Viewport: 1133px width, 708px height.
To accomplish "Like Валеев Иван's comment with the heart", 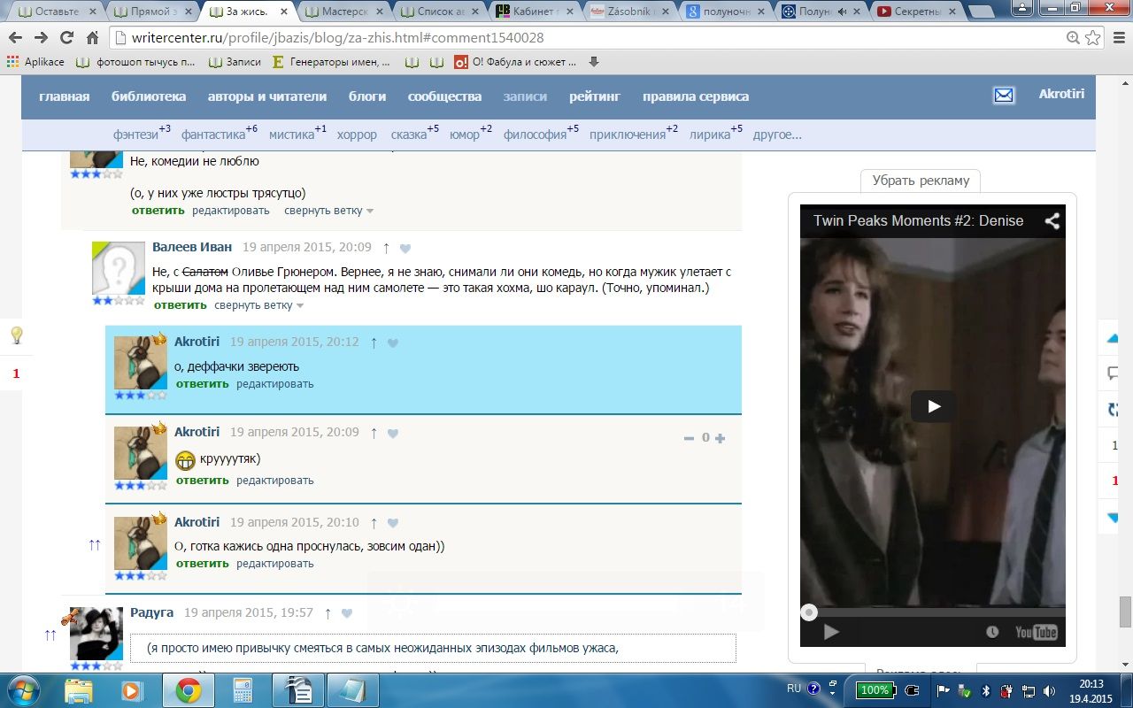I will [405, 249].
